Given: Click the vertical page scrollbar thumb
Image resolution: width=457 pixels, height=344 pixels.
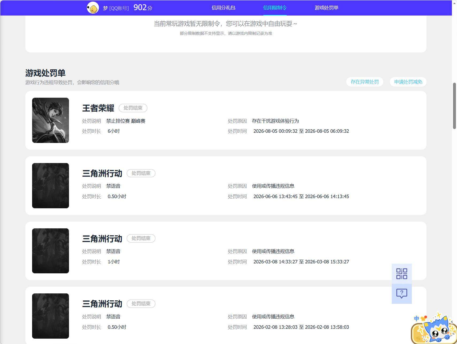Looking at the screenshot, I should (x=454, y=106).
